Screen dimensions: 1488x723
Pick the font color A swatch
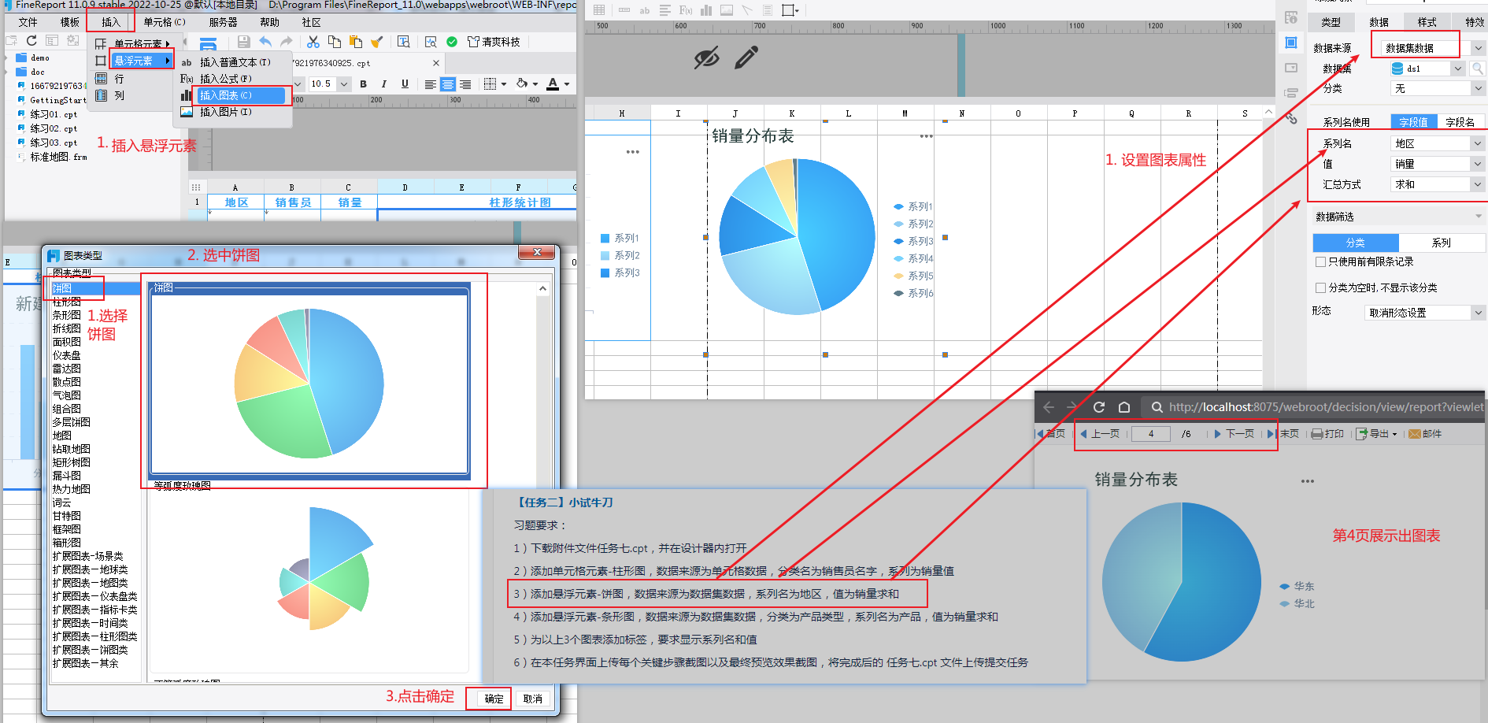[553, 84]
